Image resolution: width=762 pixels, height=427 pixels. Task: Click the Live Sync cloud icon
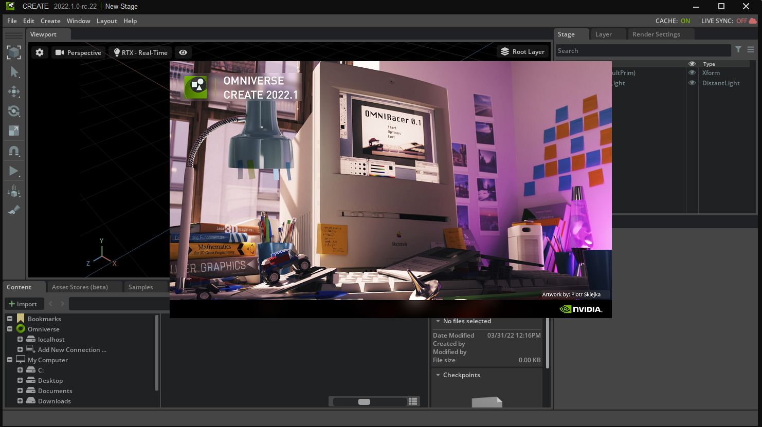(752, 21)
